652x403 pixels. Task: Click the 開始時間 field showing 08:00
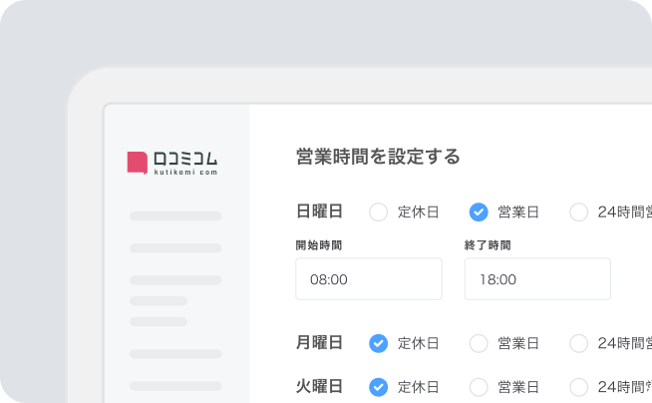pyautogui.click(x=369, y=278)
